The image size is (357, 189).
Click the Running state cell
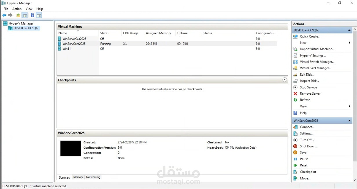coord(105,44)
